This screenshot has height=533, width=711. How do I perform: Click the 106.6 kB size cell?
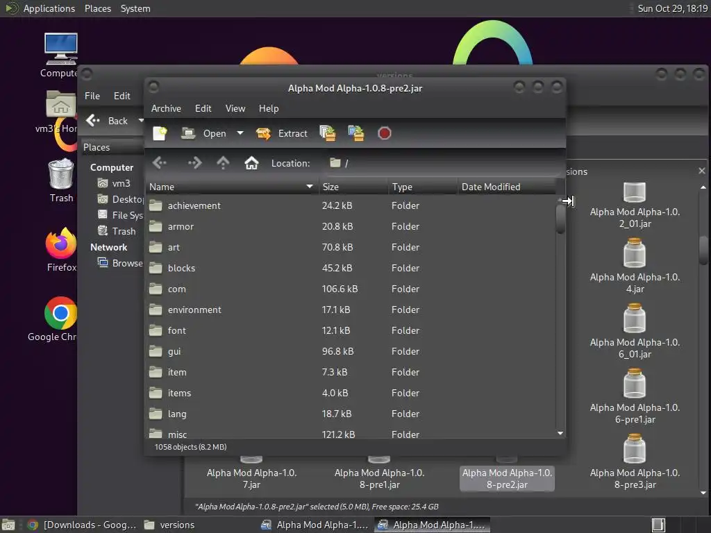pyautogui.click(x=340, y=289)
